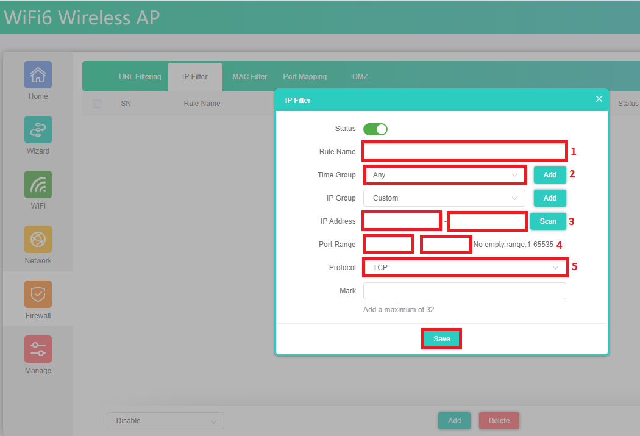Select the Firewall shield icon
640x436 pixels.
click(x=38, y=295)
